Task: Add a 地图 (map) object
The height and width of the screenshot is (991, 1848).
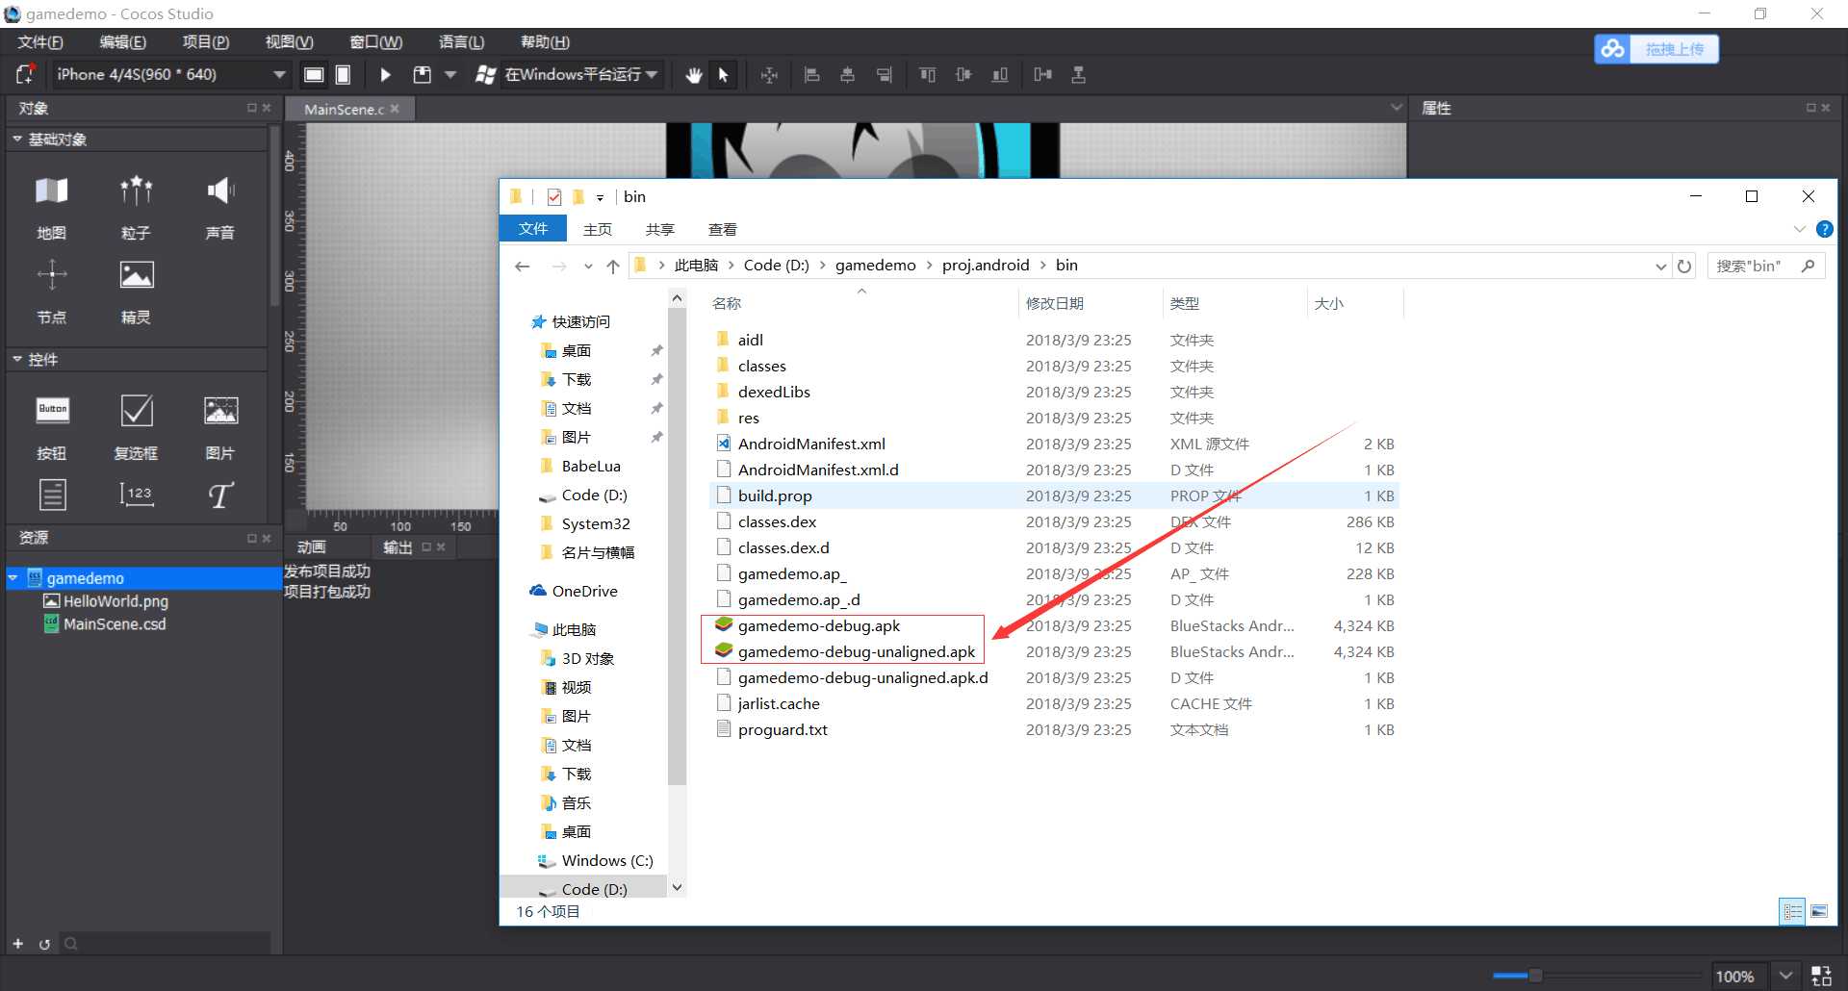Action: coord(52,205)
